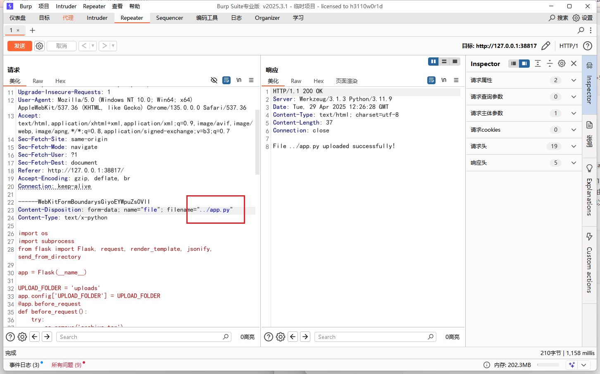Search tabs with the magnifier icon
The width and height of the screenshot is (600, 374).
click(581, 30)
